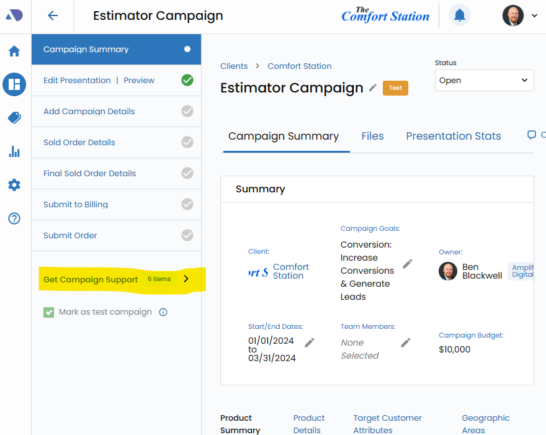Switch to Presentation Stats tab
This screenshot has height=435, width=546.
coord(453,137)
